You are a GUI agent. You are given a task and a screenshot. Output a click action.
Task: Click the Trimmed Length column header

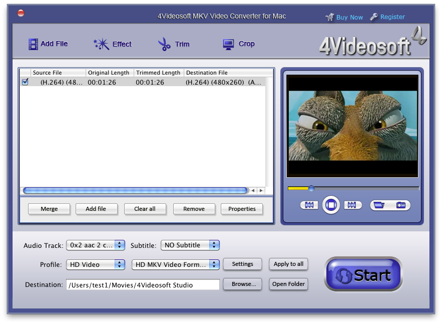tap(159, 73)
